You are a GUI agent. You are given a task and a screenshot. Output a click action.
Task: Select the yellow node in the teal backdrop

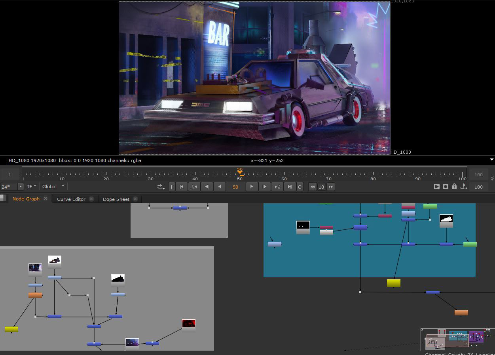[394, 283]
